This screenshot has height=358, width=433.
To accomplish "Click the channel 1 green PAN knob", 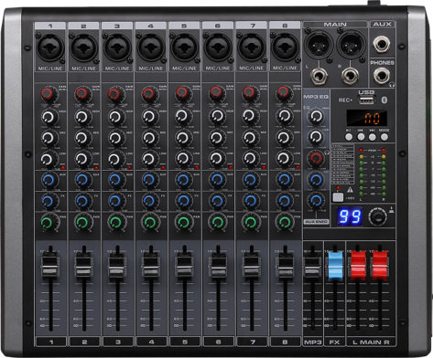I will click(48, 223).
